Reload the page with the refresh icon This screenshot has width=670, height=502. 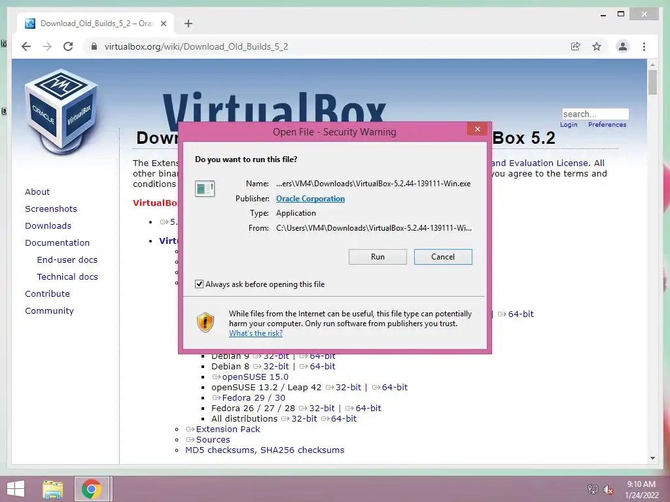(x=68, y=46)
